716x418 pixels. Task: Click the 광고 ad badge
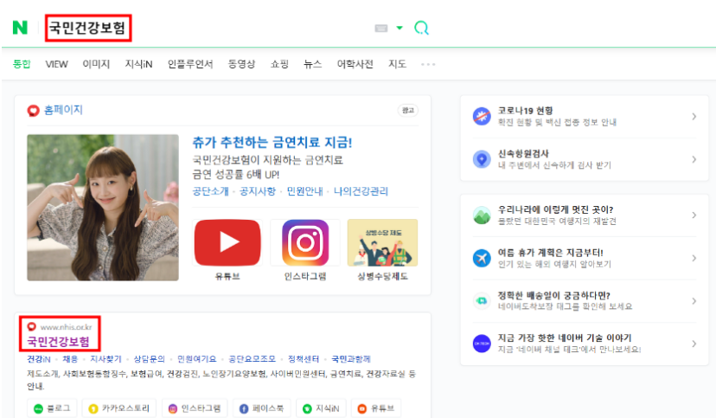tap(408, 111)
